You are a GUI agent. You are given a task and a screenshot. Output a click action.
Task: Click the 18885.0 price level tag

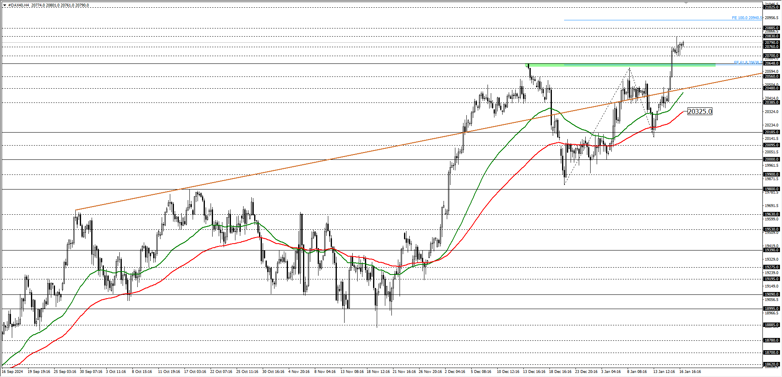pos(771,325)
